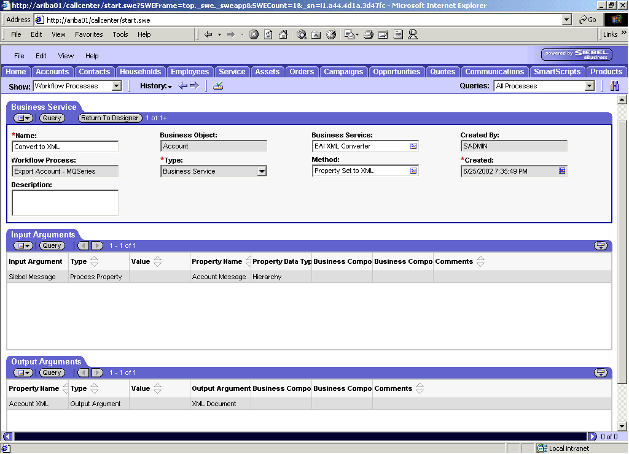Toggle Output Arguments applet expand icon
The height and width of the screenshot is (454, 629).
[x=601, y=372]
